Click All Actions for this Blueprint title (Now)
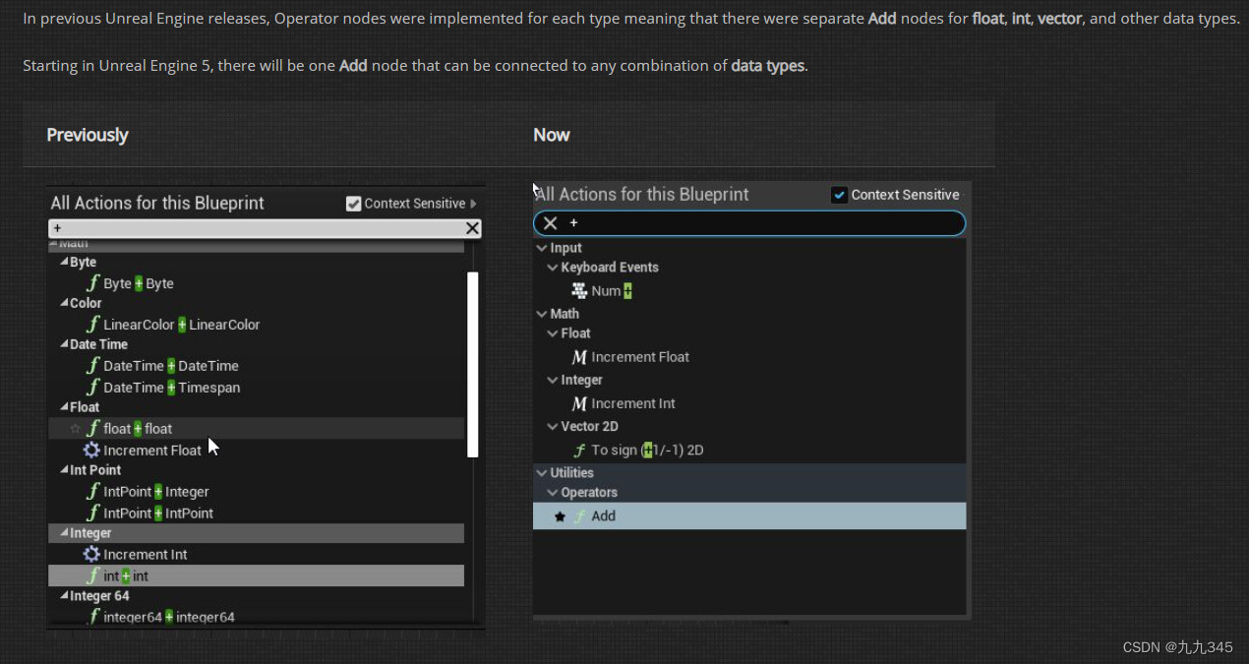1249x664 pixels. click(642, 195)
